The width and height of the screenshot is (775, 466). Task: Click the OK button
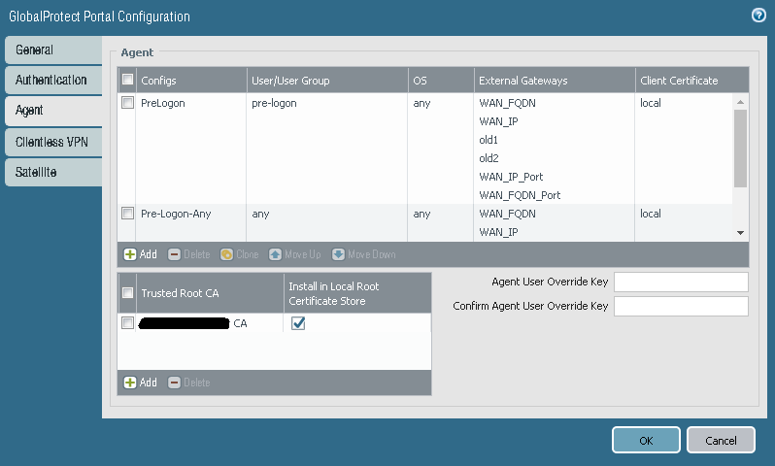pos(646,440)
